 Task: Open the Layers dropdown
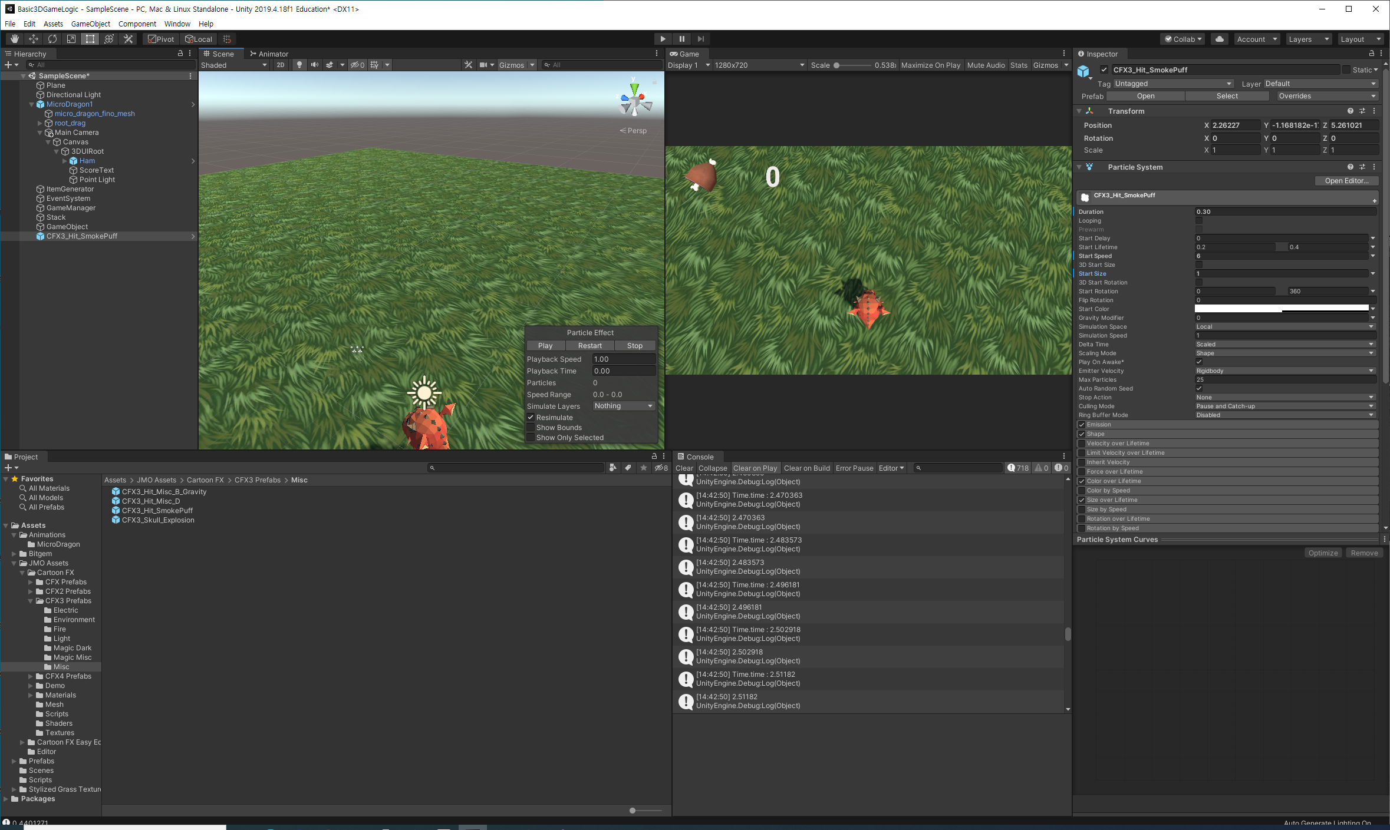click(x=1308, y=39)
